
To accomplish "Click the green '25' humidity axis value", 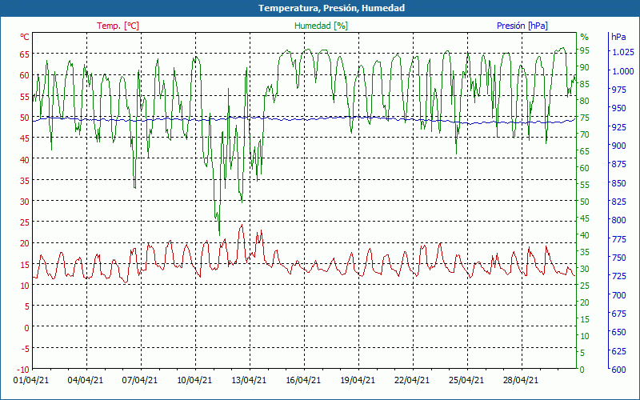I will pos(585,286).
